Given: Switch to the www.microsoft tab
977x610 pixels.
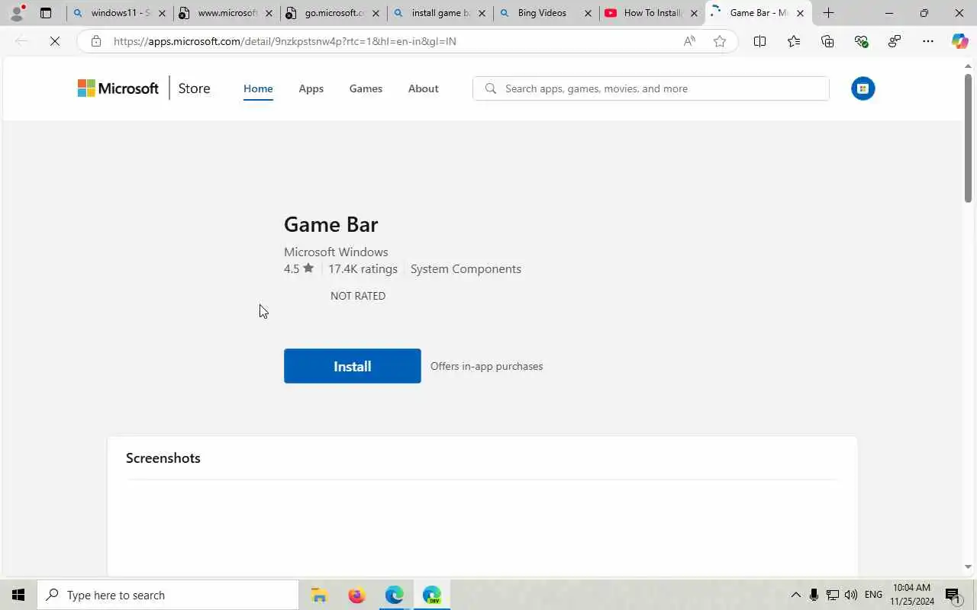Looking at the screenshot, I should pos(227,13).
